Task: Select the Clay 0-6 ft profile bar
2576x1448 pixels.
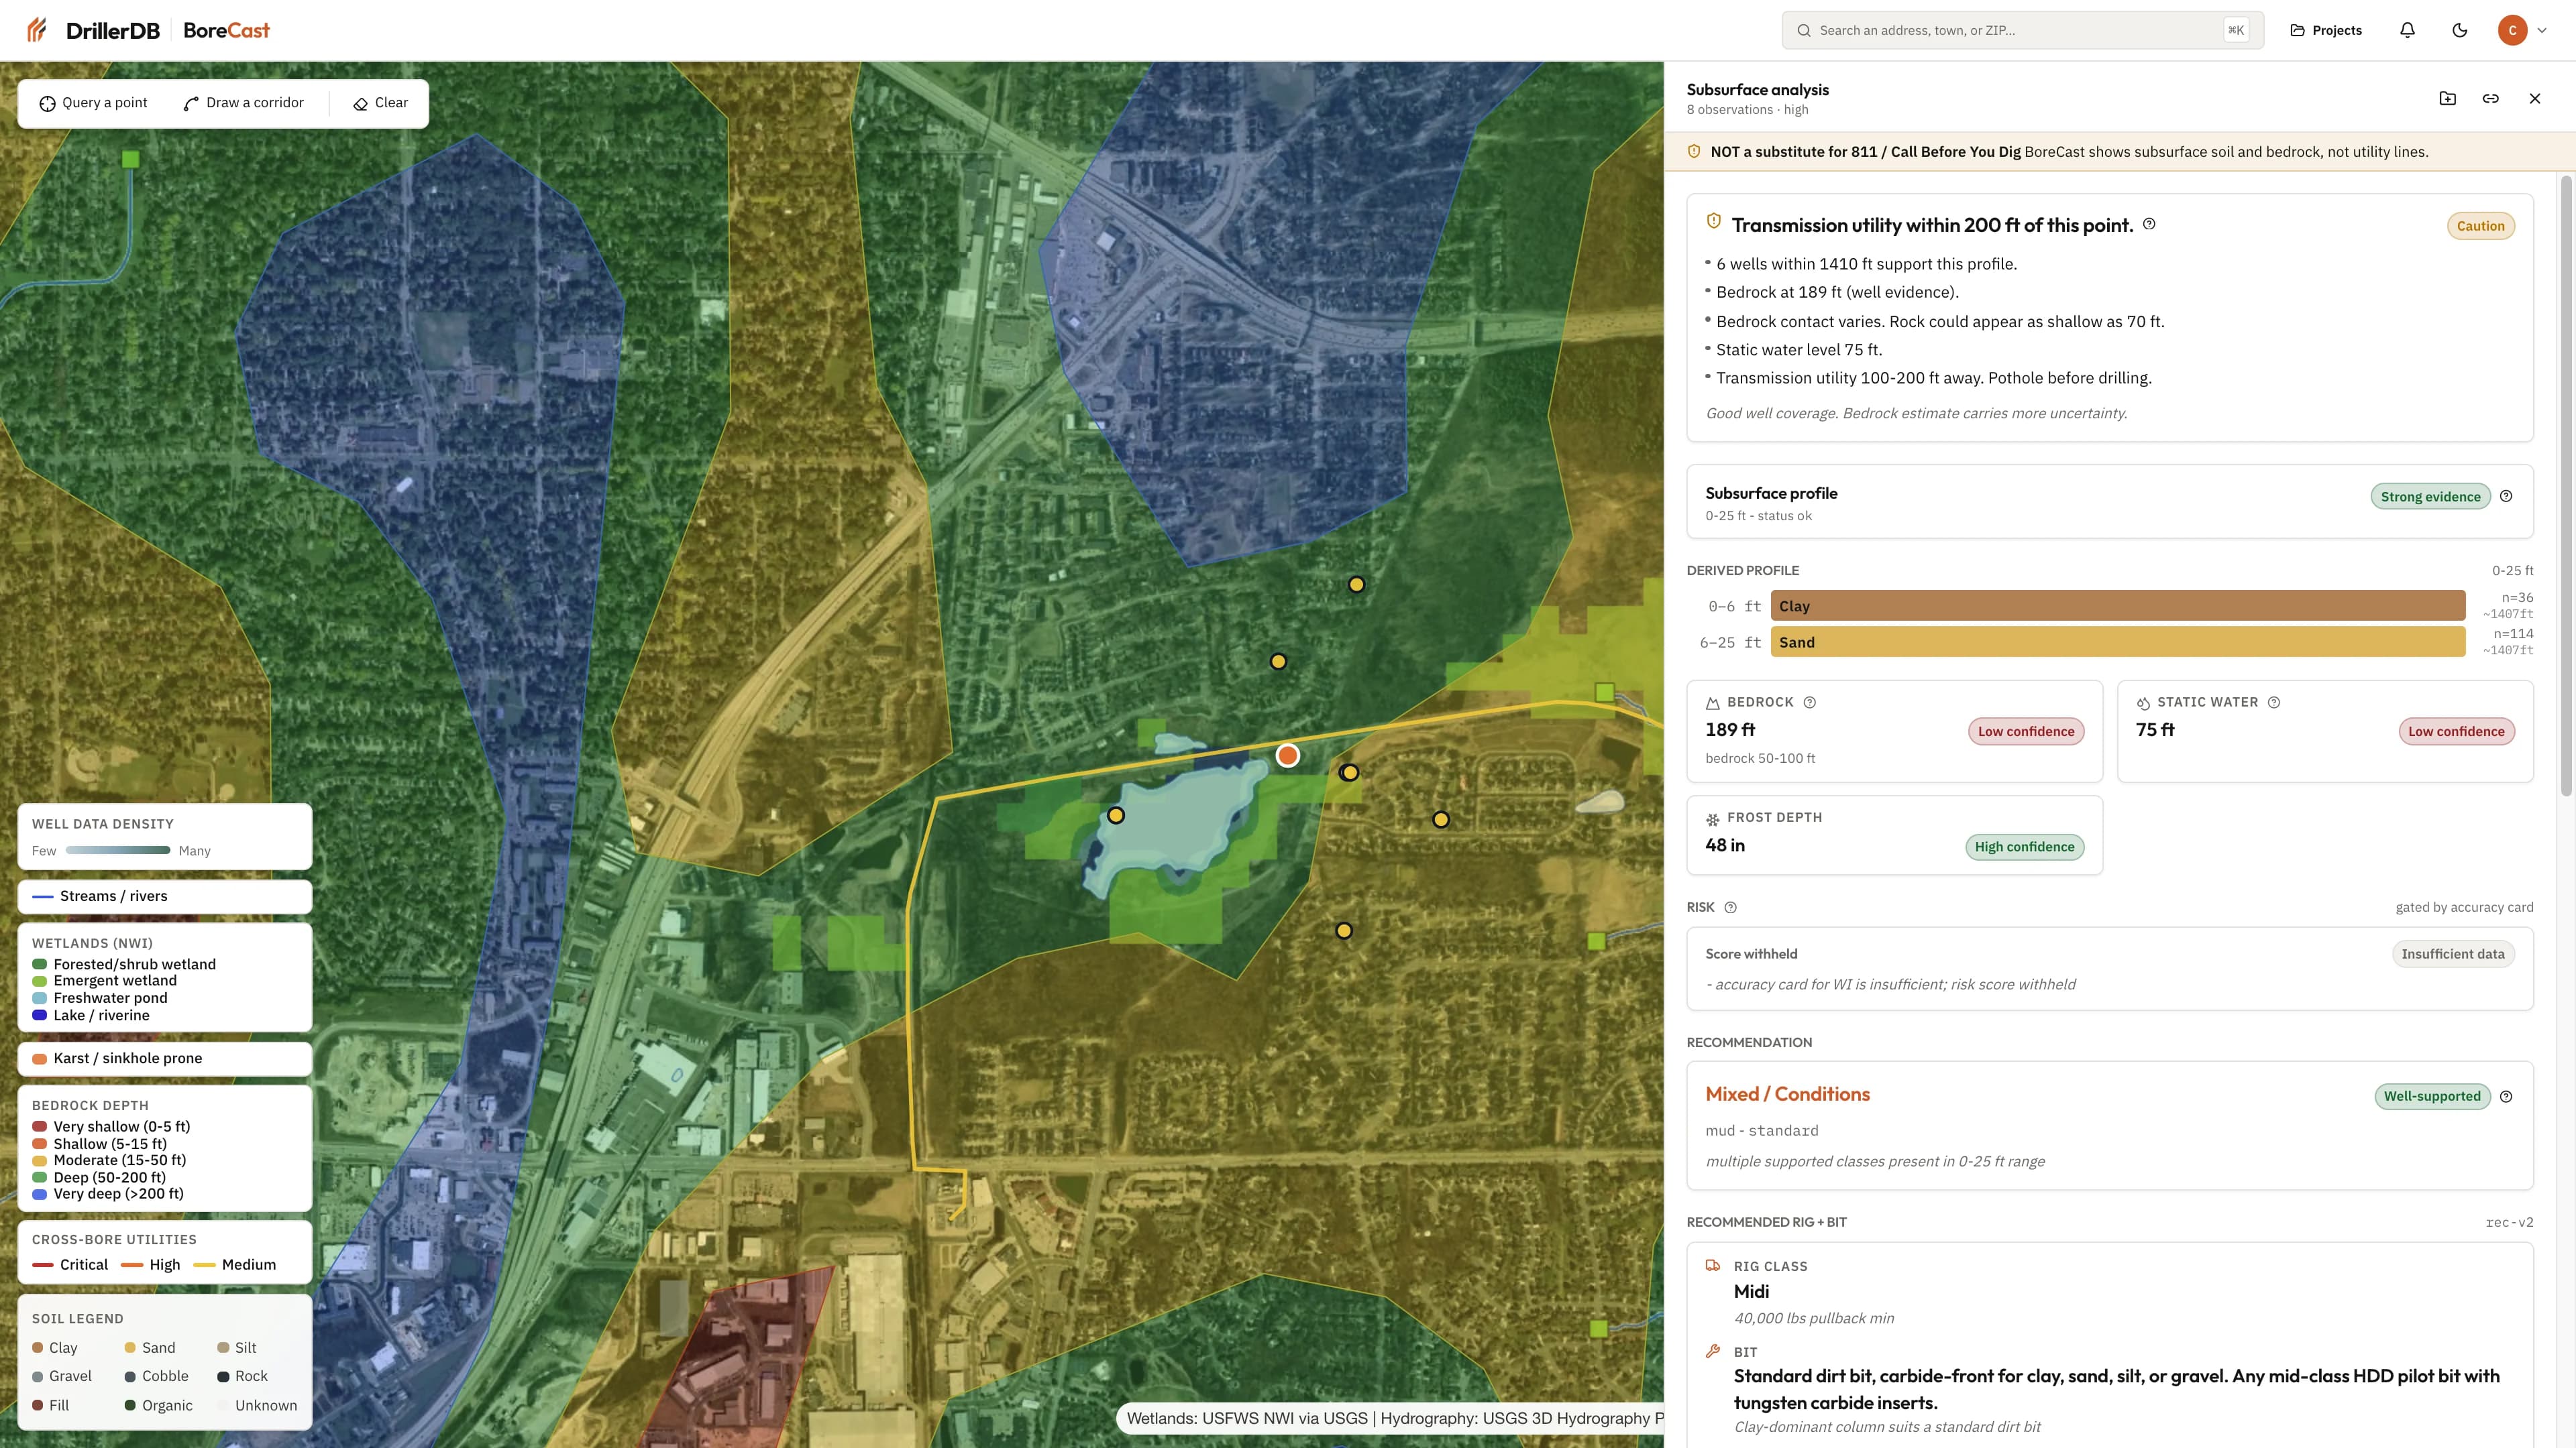Action: coord(2117,605)
